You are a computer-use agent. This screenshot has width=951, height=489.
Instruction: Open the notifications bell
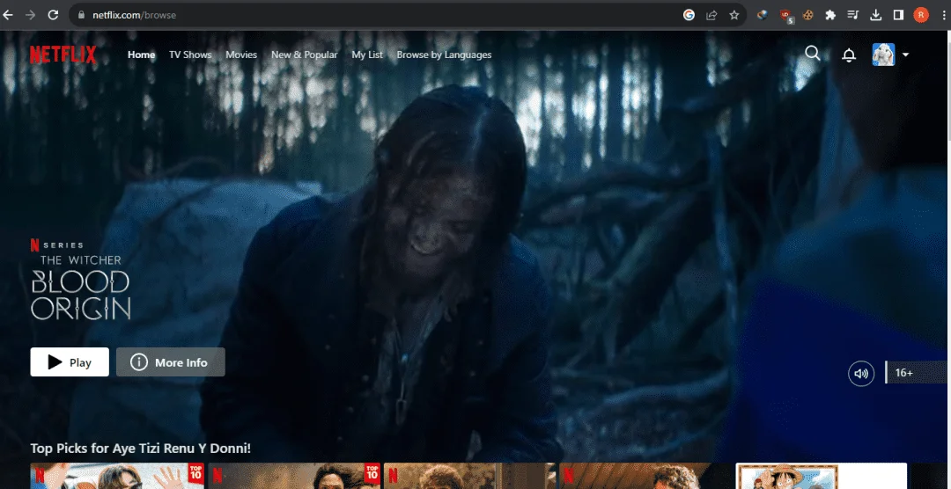point(849,55)
